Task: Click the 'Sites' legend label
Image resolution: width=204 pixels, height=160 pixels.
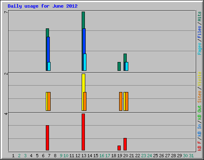Action: [x=200, y=97]
